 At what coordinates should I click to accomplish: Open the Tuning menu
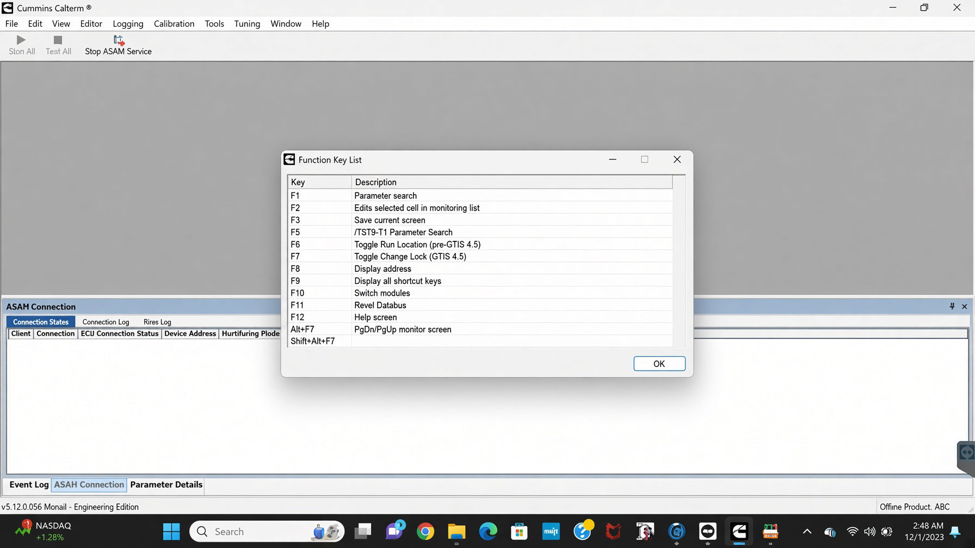tap(247, 24)
